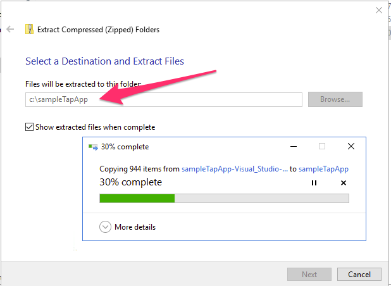
Task: Go back using the wizard's back arrow
Action: coord(10,29)
